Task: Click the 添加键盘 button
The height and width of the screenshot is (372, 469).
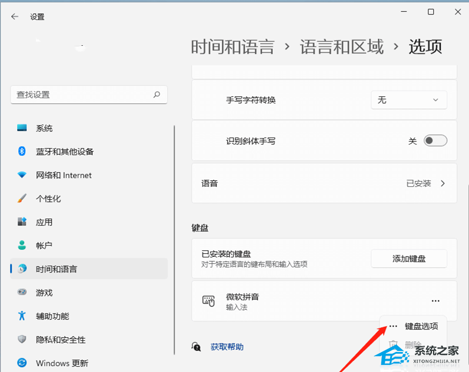Action: coord(408,259)
